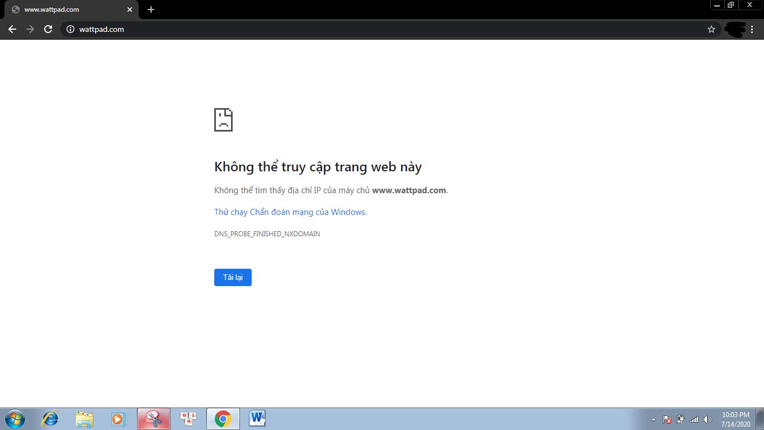Open Windows Media Player from taskbar
764x430 pixels.
click(x=119, y=419)
